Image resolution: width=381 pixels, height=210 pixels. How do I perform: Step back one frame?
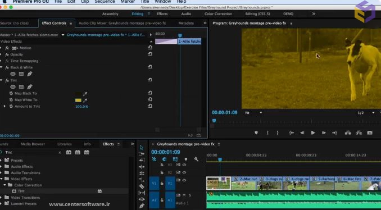[x=302, y=133]
